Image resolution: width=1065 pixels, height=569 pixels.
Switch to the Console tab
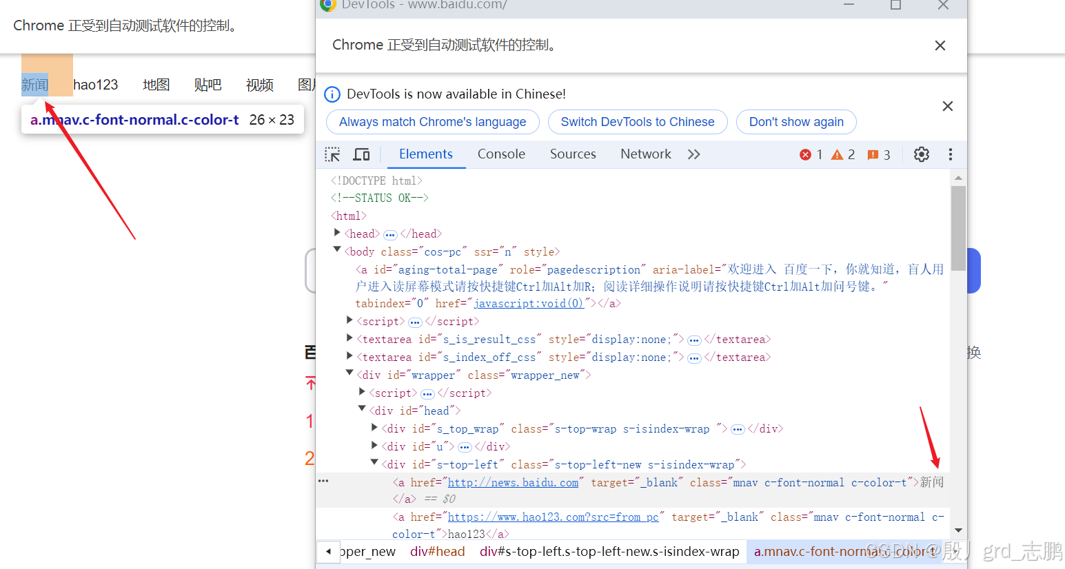501,154
